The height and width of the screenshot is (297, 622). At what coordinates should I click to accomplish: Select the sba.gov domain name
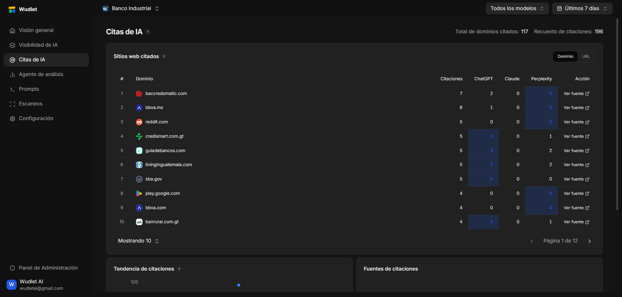point(154,179)
